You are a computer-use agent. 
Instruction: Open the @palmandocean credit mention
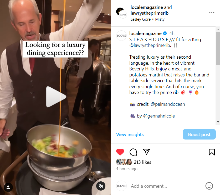(x=168, y=104)
